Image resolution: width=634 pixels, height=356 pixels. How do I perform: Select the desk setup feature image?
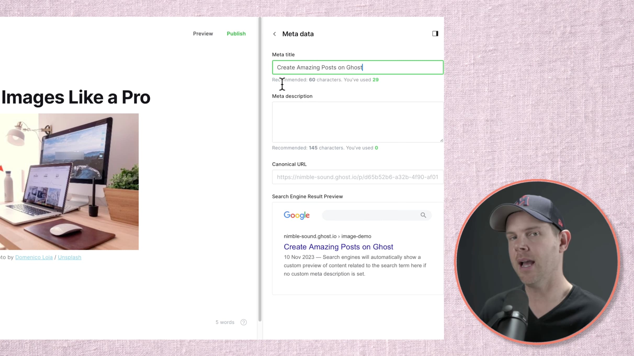point(69,182)
